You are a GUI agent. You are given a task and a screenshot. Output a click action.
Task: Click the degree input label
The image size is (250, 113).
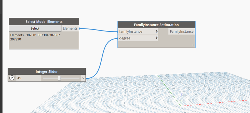(125, 38)
